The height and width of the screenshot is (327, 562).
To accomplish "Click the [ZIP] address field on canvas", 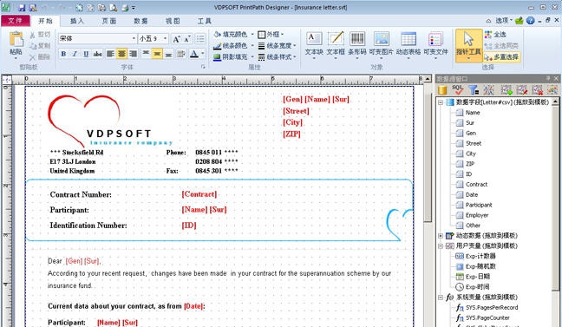I will pos(291,134).
